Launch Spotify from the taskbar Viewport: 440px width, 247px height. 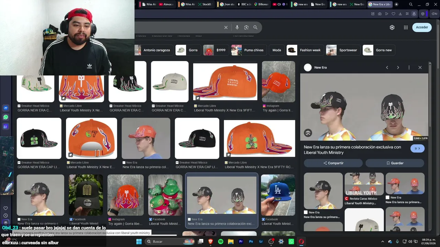tap(221, 242)
